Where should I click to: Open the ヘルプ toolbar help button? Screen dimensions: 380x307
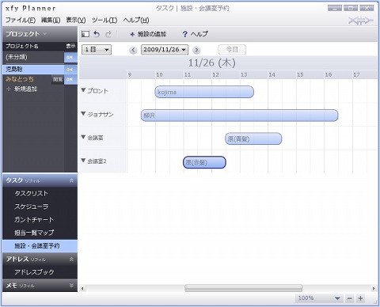coord(195,34)
